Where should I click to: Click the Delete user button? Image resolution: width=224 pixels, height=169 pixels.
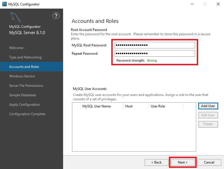point(208,124)
